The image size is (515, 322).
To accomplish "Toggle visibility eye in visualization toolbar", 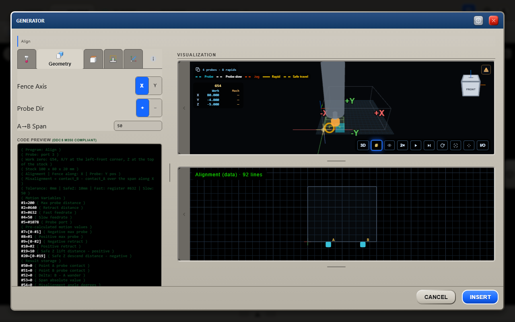I will coord(389,145).
